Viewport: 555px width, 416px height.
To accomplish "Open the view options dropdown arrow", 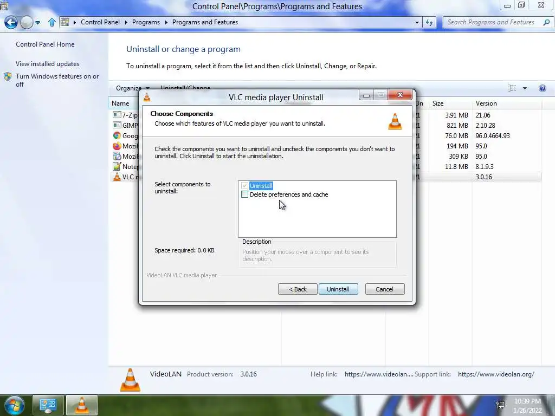I will click(525, 88).
